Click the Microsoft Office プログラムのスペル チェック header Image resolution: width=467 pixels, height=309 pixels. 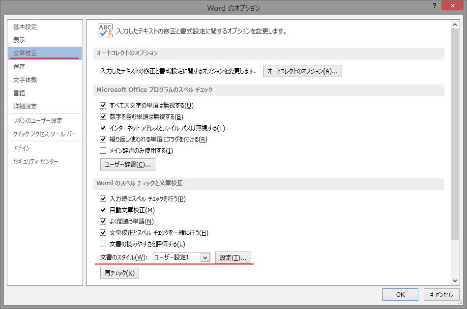coord(268,90)
